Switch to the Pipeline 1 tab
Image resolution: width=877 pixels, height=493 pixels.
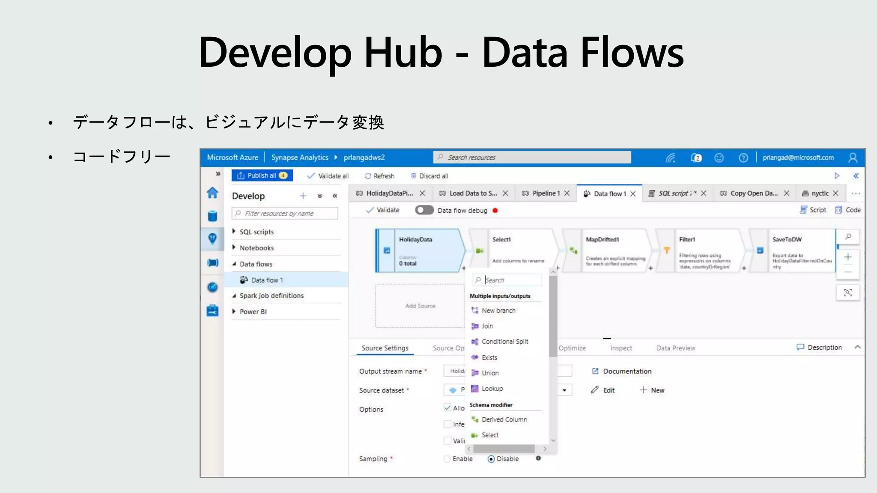pos(545,193)
